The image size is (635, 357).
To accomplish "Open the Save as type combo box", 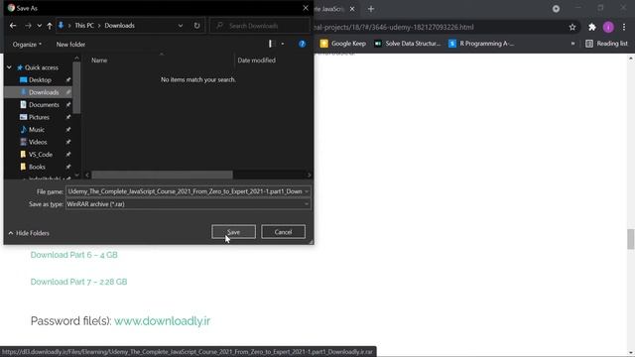I will [x=189, y=204].
